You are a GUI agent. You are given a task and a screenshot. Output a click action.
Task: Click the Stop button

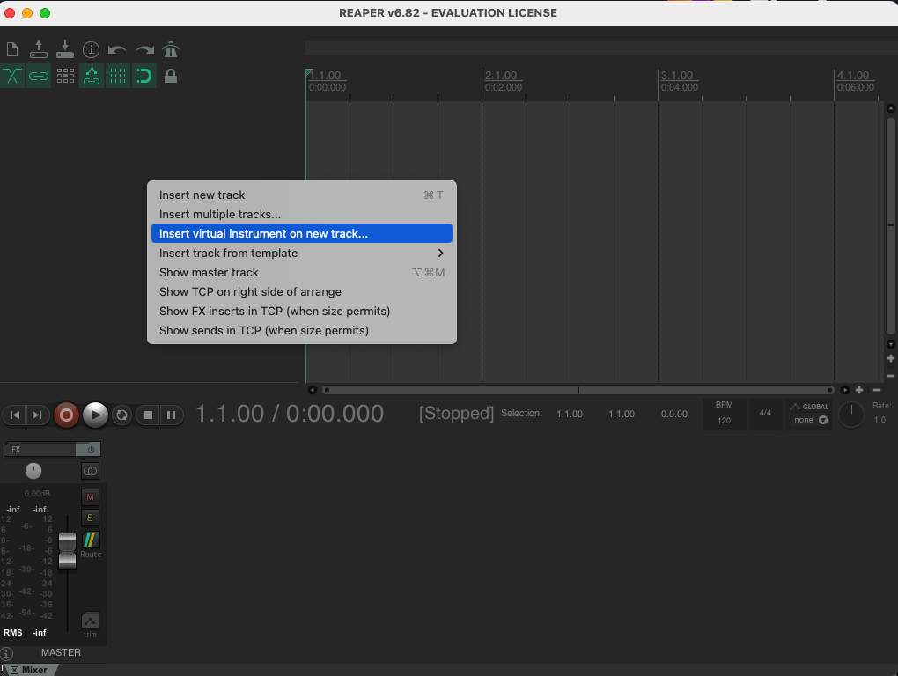tap(148, 415)
